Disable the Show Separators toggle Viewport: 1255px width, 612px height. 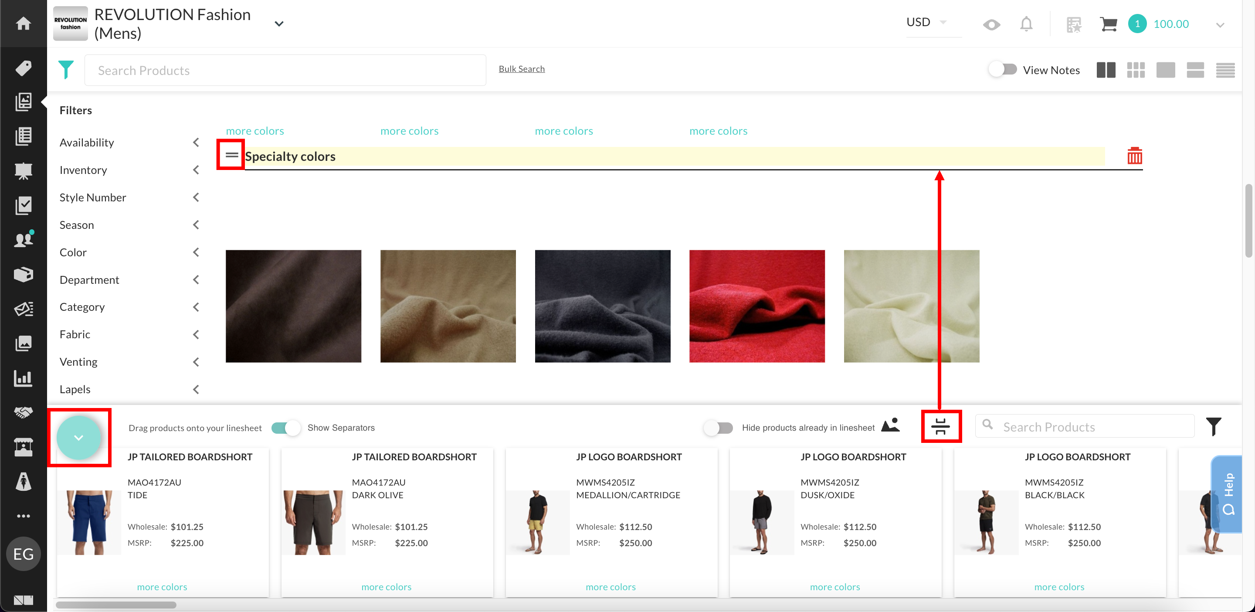click(x=285, y=427)
